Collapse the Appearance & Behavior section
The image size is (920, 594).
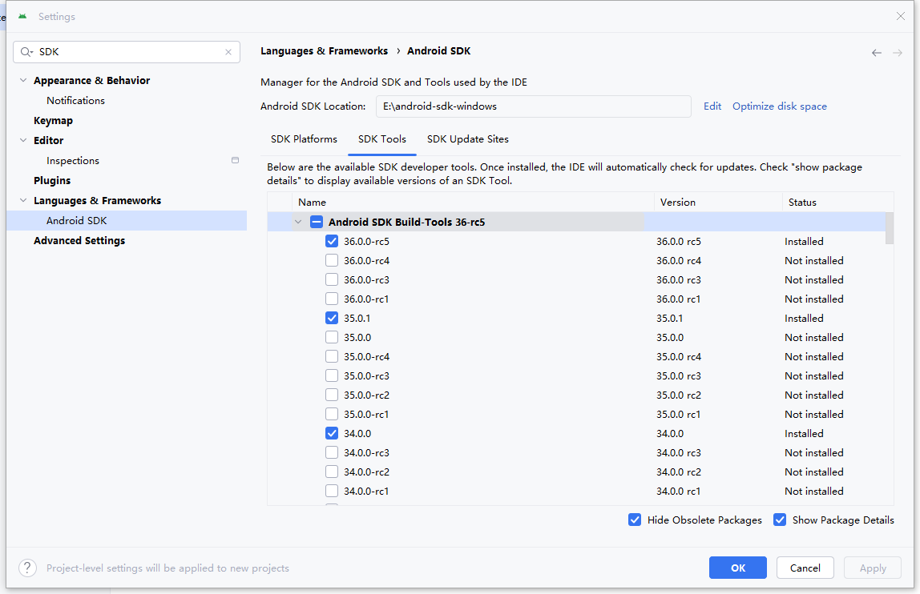point(22,80)
